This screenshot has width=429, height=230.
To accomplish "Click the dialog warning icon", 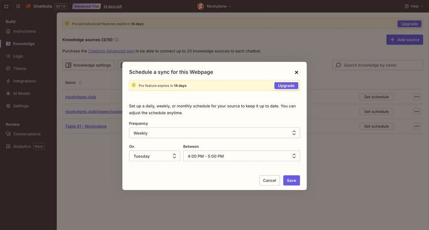I will click(133, 85).
